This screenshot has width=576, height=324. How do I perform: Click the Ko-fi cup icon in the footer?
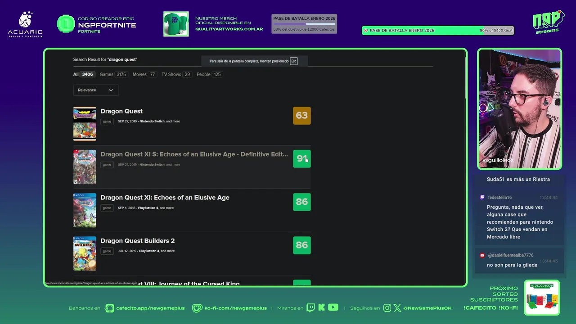(197, 308)
